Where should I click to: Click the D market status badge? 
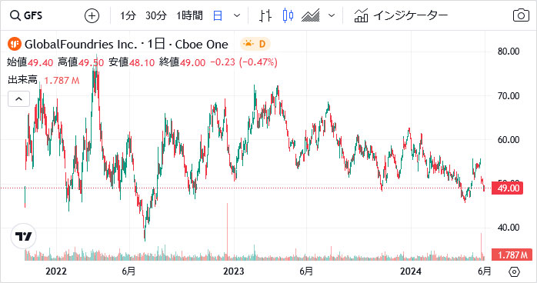(x=255, y=44)
